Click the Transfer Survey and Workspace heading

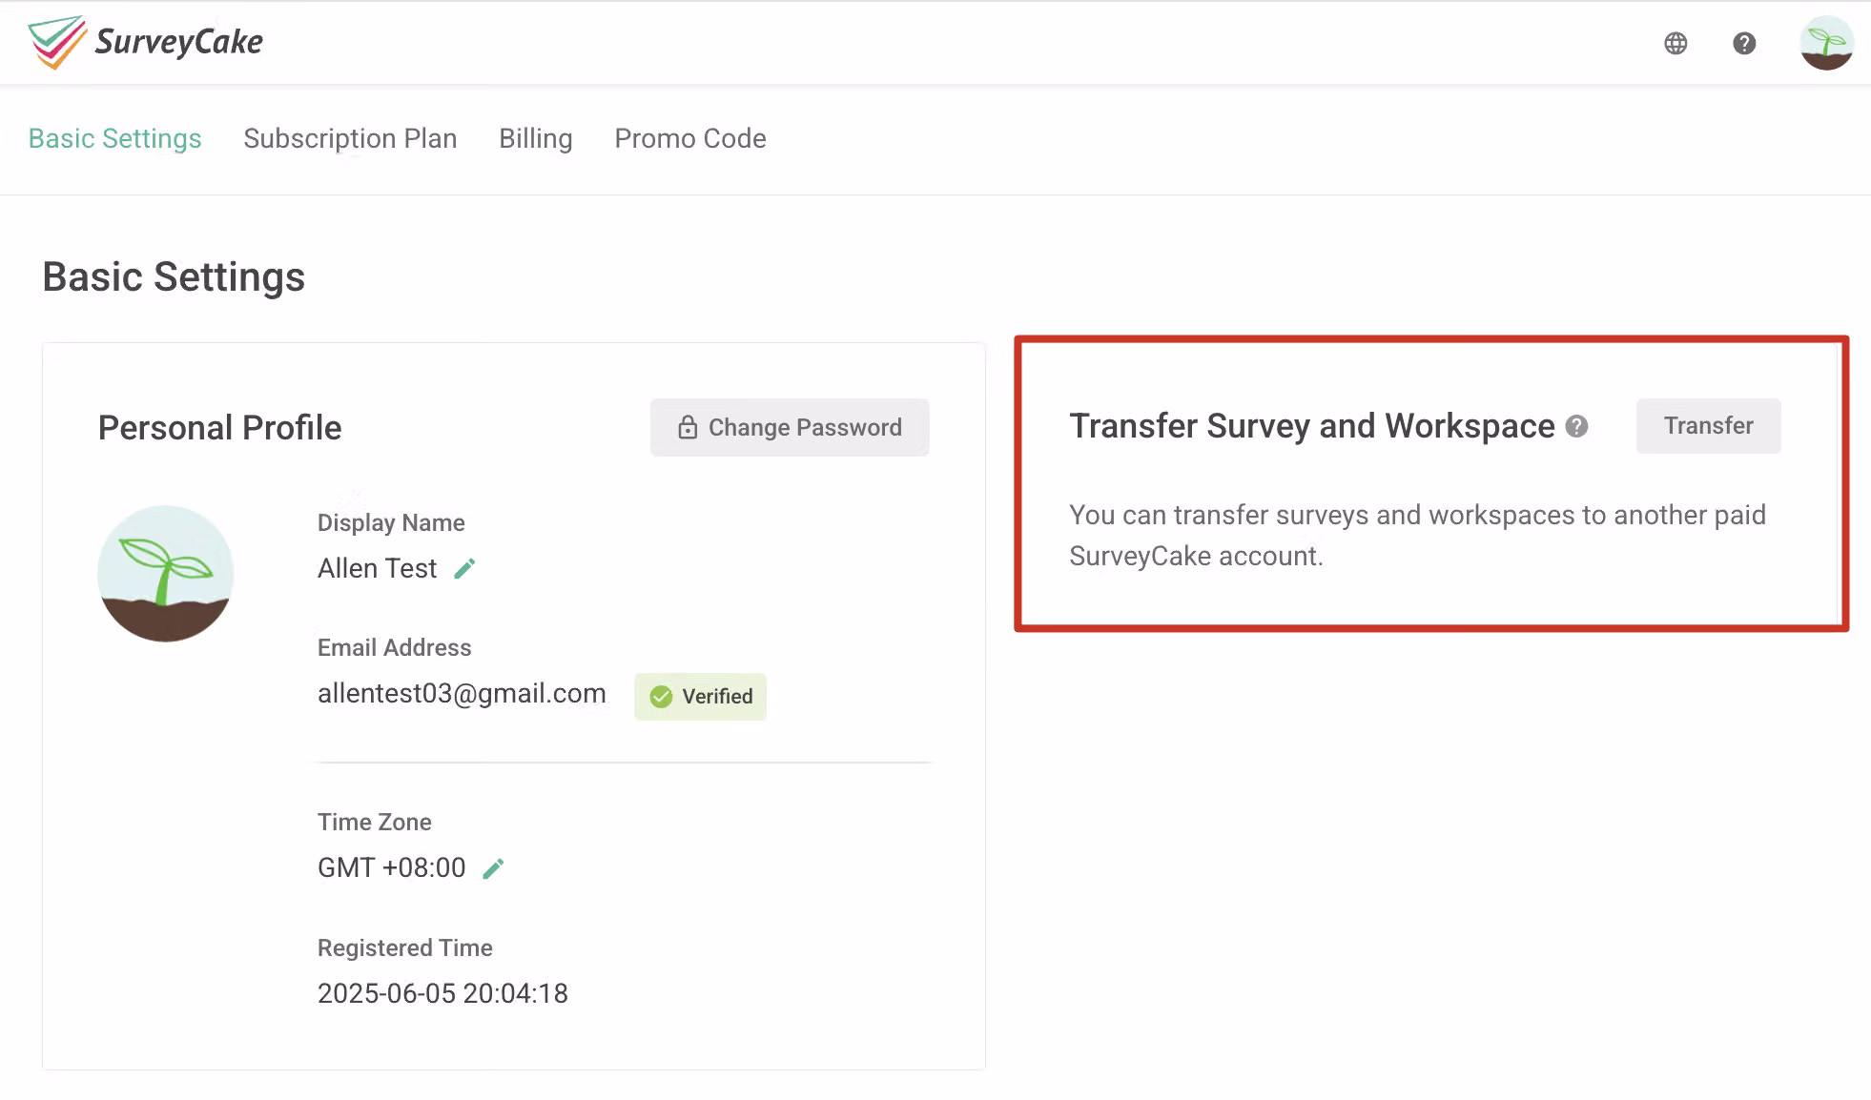pyautogui.click(x=1312, y=426)
